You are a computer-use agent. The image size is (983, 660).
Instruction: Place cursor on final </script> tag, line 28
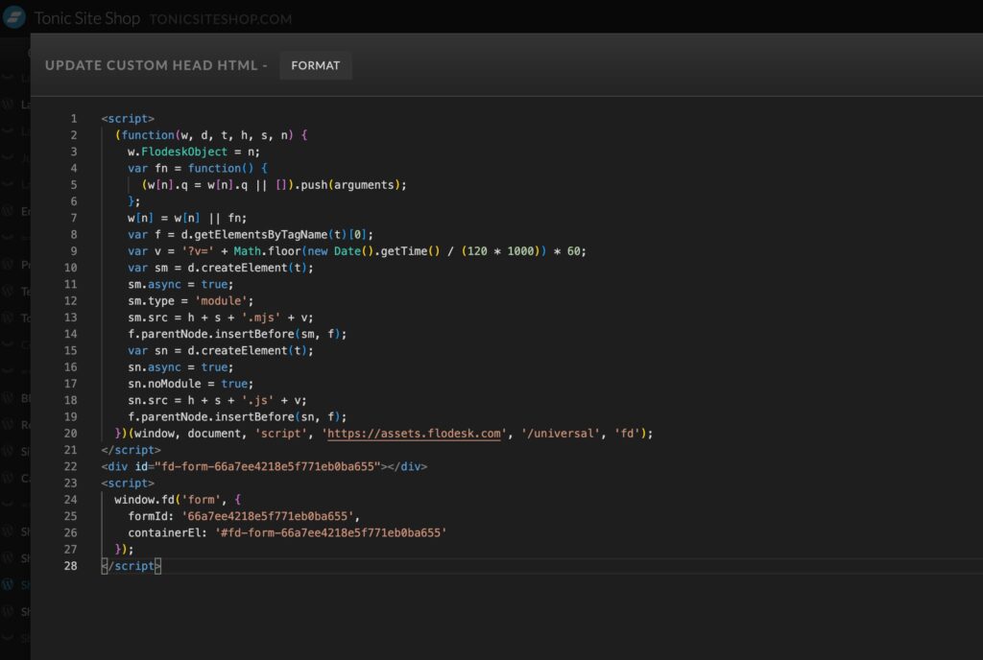pos(131,566)
